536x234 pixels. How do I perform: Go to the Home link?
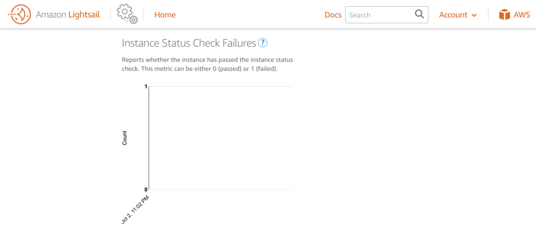coord(165,15)
